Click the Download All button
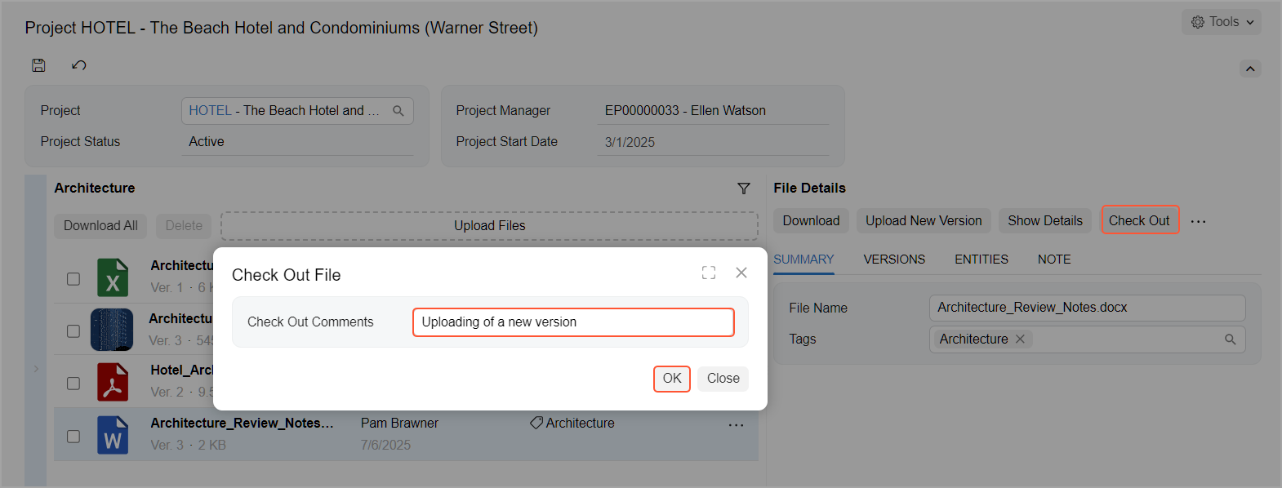Viewport: 1282px width, 488px height. pyautogui.click(x=100, y=226)
